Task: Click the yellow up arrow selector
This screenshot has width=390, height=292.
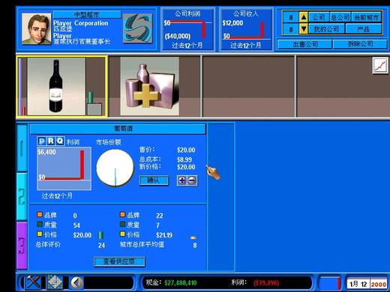Action: [x=304, y=17]
